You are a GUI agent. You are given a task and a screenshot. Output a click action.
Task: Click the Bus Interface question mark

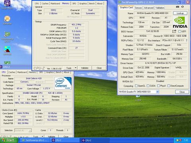tap(187, 41)
